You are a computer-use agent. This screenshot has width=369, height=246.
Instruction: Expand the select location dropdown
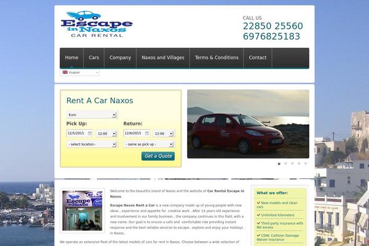click(92, 144)
